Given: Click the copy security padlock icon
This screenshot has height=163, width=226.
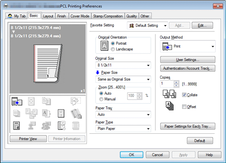Looking at the screenshot, I should [76, 113].
